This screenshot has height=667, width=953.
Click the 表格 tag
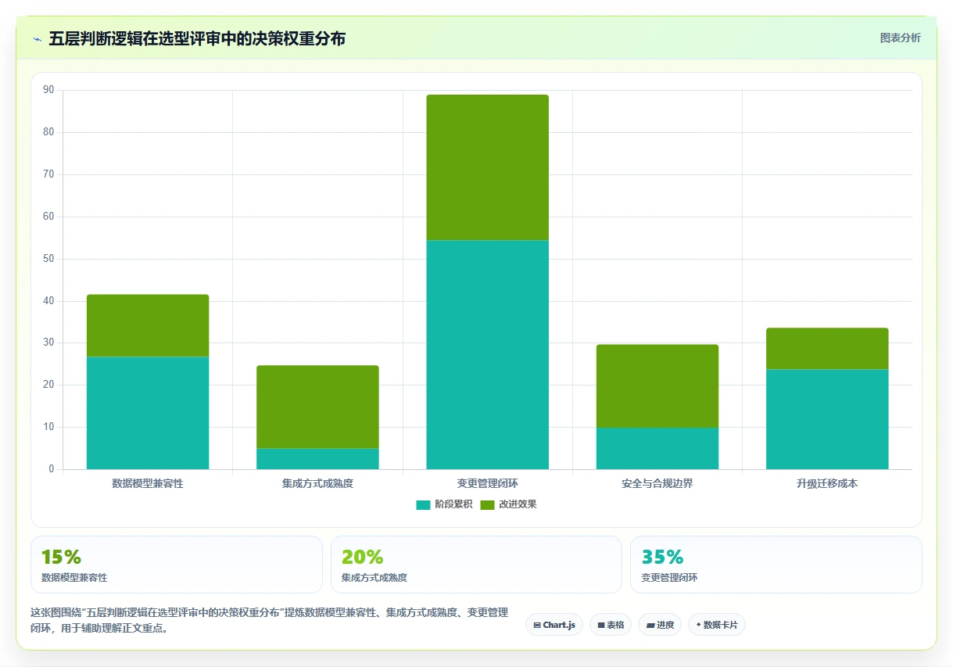point(611,625)
